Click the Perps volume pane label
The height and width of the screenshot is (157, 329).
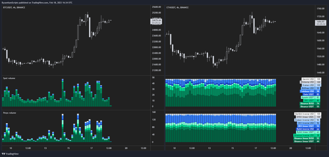click(9, 113)
